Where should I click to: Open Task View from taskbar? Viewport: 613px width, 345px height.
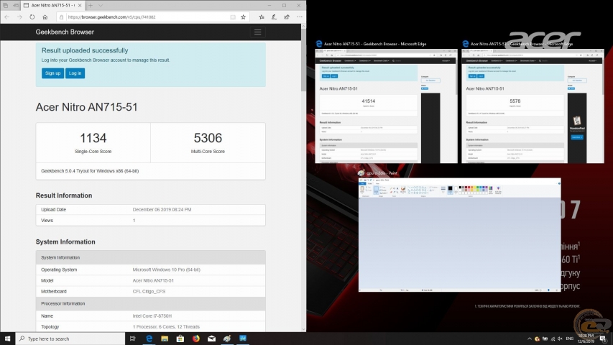pos(132,339)
